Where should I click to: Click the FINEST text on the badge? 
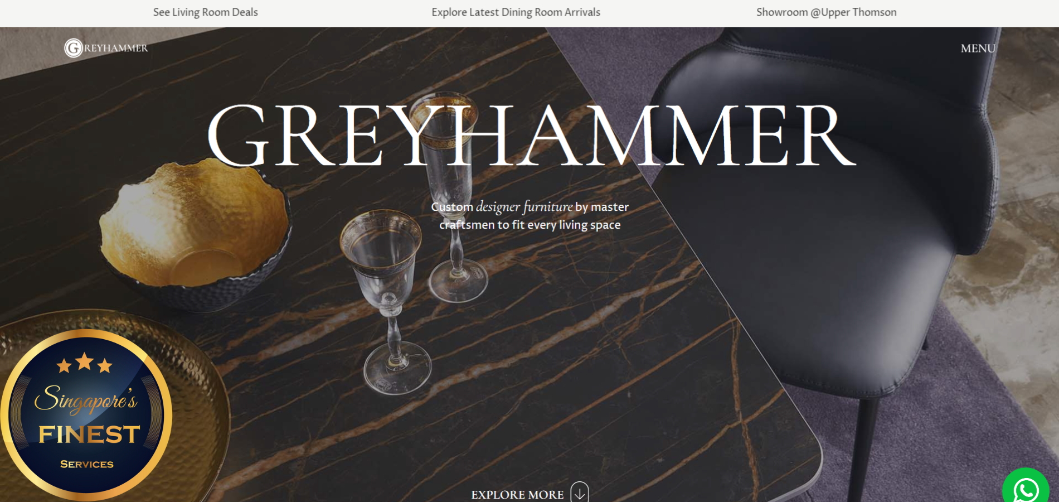89,435
